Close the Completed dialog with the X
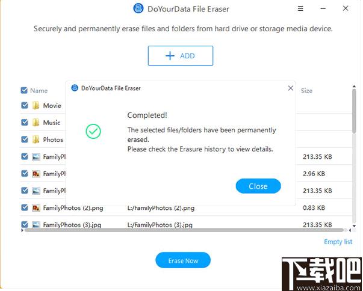The height and width of the screenshot is (291, 363). click(291, 88)
